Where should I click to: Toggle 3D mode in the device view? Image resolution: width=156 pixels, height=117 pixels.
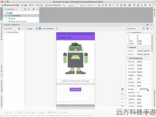(x=122, y=94)
